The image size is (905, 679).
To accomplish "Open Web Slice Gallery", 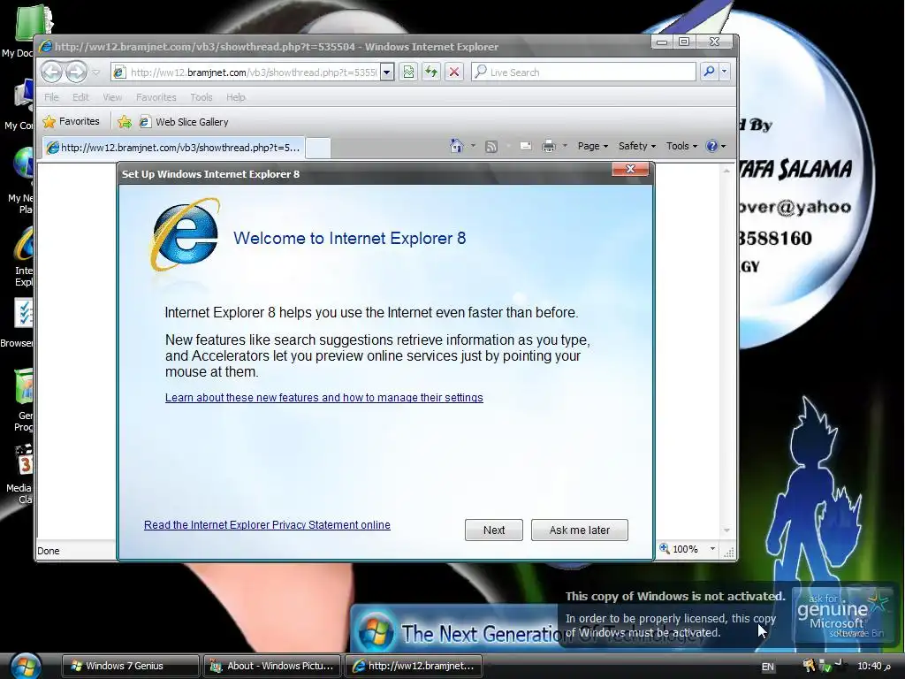I will pos(184,122).
